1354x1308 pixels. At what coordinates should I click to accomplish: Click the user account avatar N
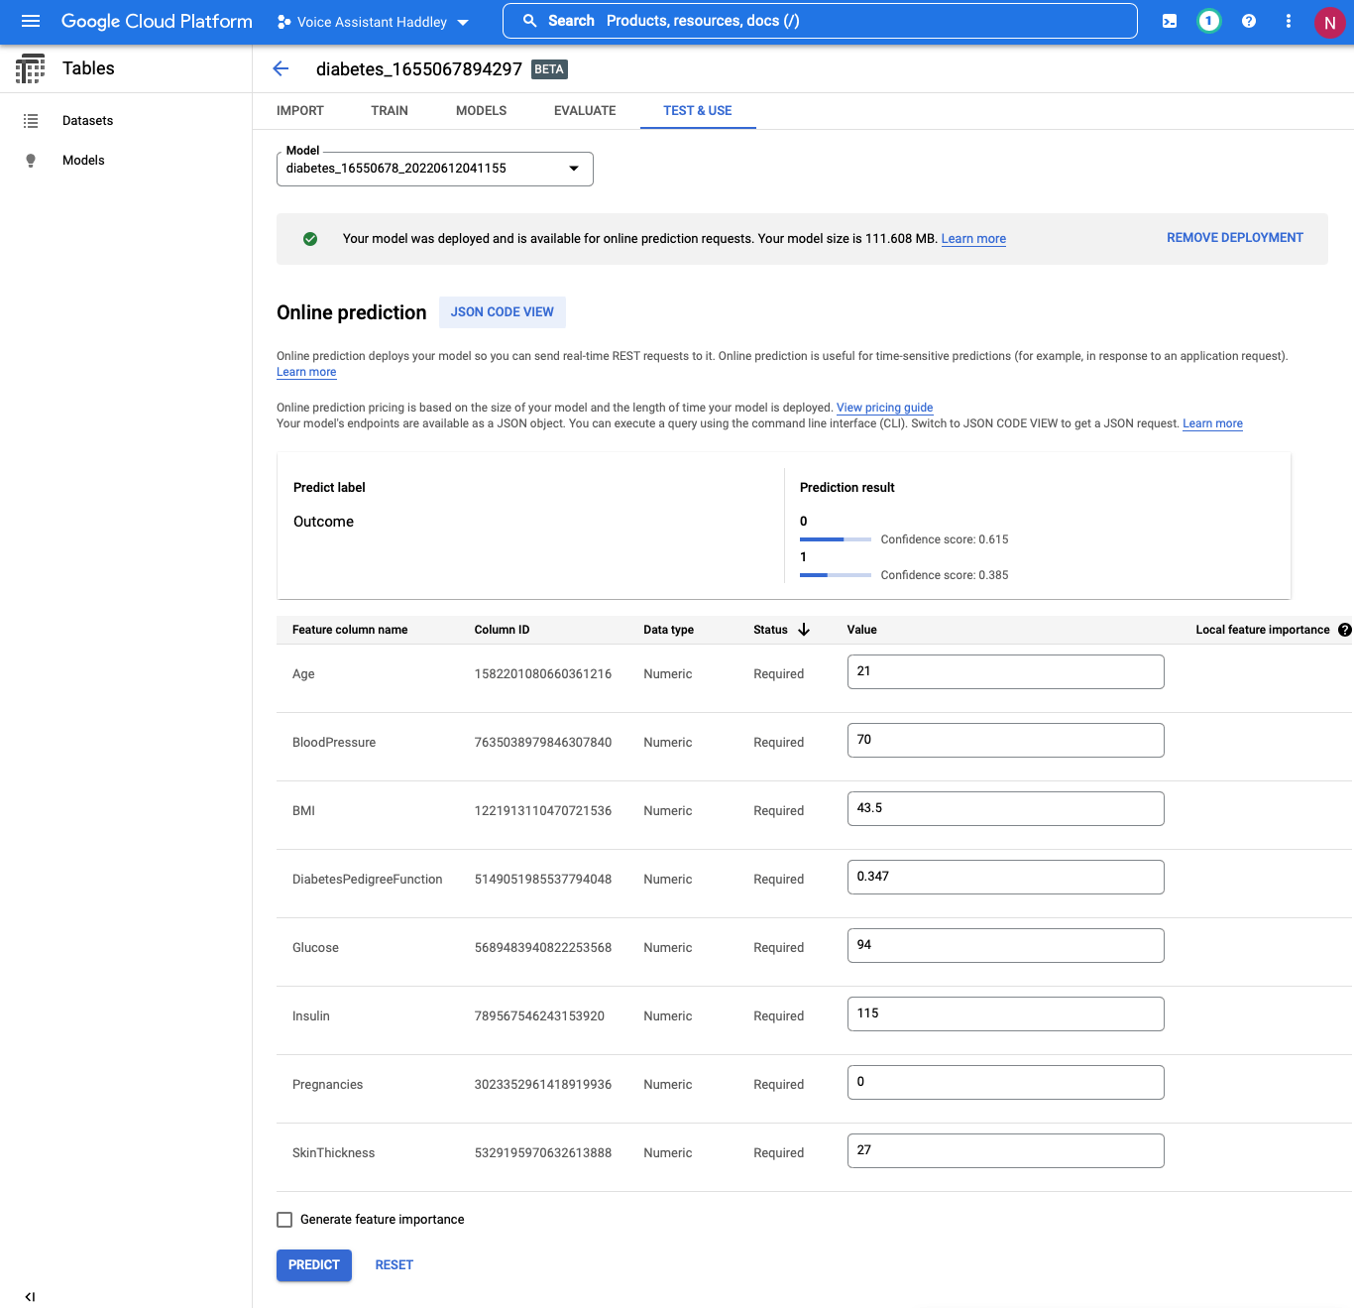click(1328, 22)
